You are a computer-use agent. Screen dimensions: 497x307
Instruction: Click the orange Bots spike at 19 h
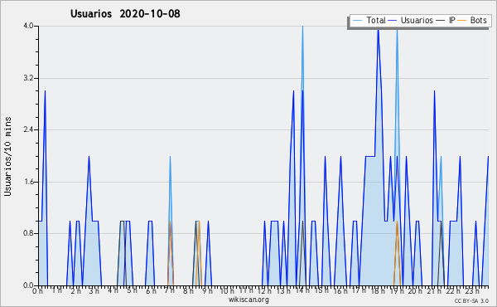pos(397,222)
